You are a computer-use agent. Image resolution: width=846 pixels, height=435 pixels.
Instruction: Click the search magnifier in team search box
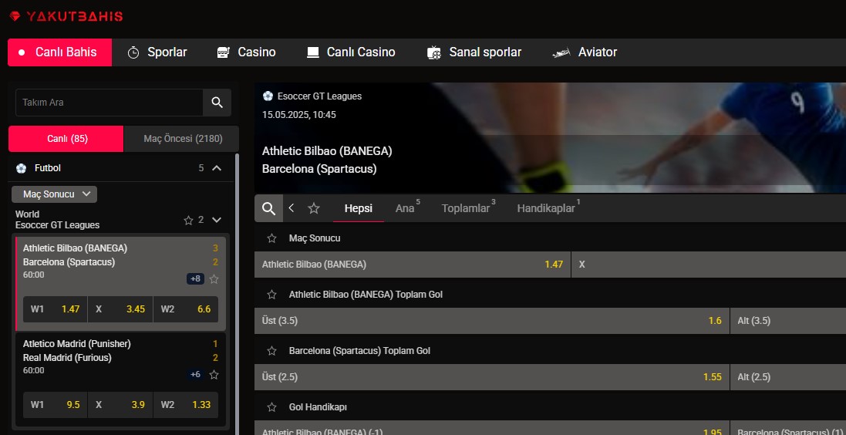217,103
